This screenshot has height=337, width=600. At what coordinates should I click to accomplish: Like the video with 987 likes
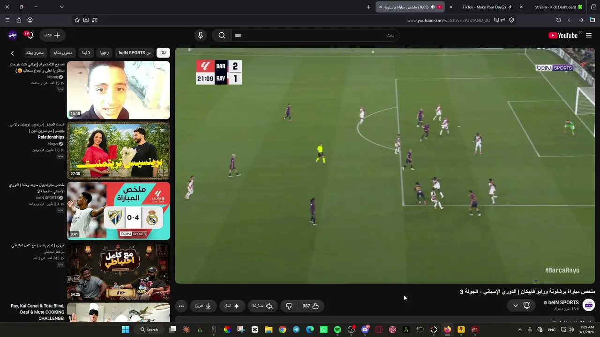pyautogui.click(x=310, y=306)
